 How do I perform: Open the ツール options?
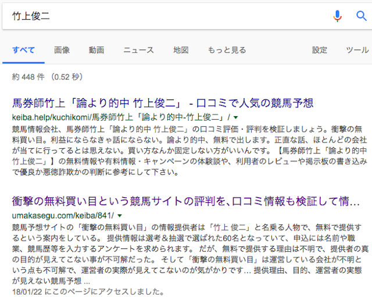357,50
